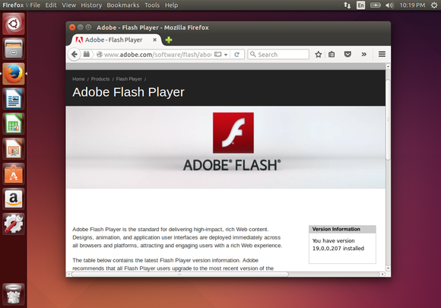Screen dimensions: 441x308
Task: Save page to Pocket icon
Action: 347,54
